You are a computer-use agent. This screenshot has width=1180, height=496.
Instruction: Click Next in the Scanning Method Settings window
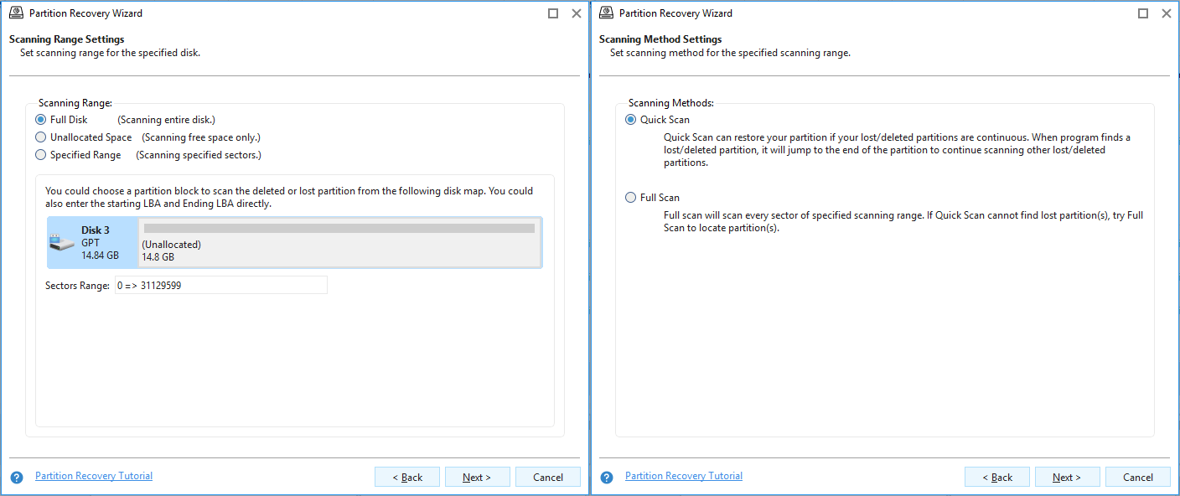[x=1067, y=477]
